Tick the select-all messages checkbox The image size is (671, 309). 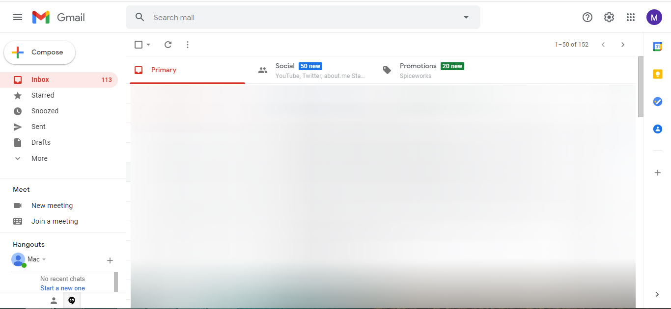139,45
